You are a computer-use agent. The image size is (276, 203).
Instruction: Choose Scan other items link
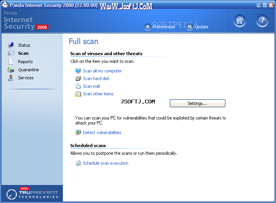pos(98,94)
